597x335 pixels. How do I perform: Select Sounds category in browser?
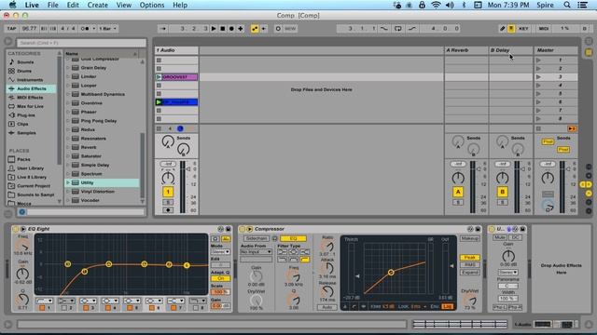click(x=25, y=62)
